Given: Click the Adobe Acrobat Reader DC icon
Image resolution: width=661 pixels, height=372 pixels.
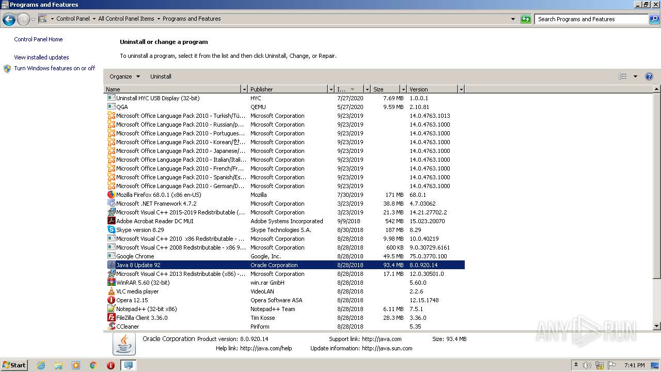Looking at the screenshot, I should [x=111, y=221].
